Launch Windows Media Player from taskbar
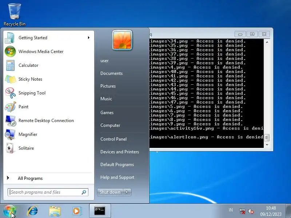The width and height of the screenshot is (291, 218). 77,211
